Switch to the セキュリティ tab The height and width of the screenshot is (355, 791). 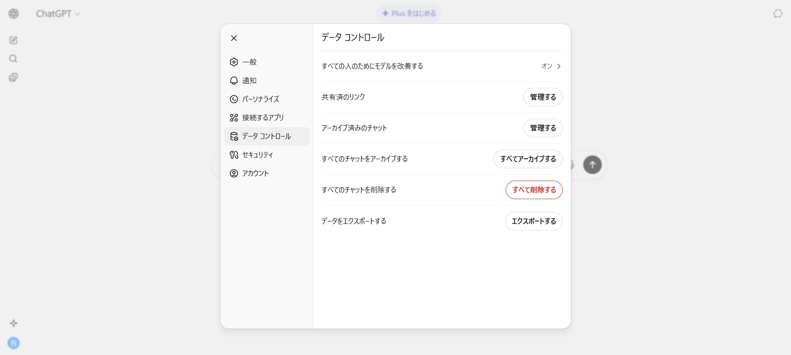(257, 155)
